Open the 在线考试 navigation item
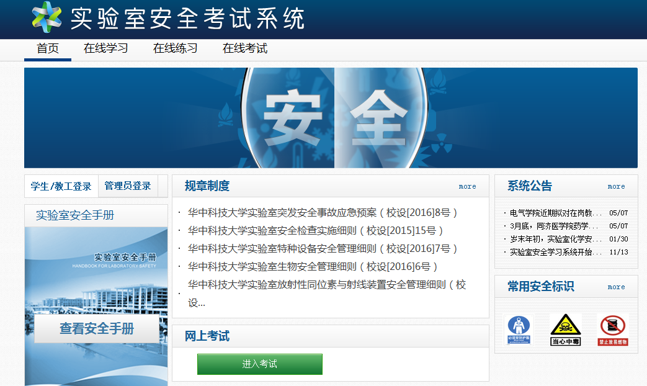Image resolution: width=647 pixels, height=386 pixels. [x=245, y=48]
